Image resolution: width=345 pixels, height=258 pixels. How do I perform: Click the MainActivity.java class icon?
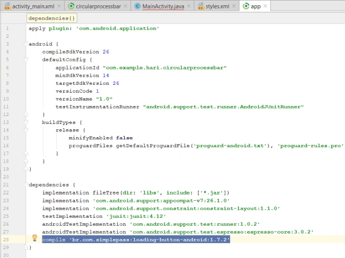(137, 6)
